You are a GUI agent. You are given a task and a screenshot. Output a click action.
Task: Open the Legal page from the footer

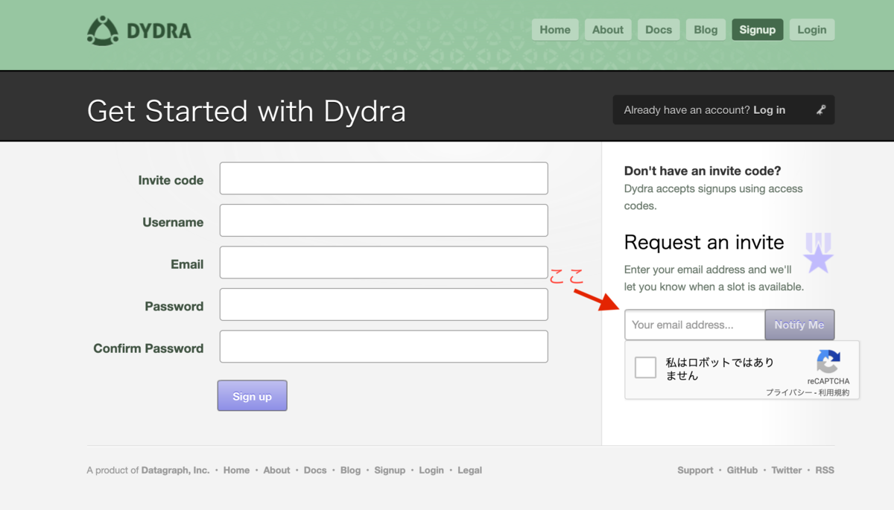[469, 470]
